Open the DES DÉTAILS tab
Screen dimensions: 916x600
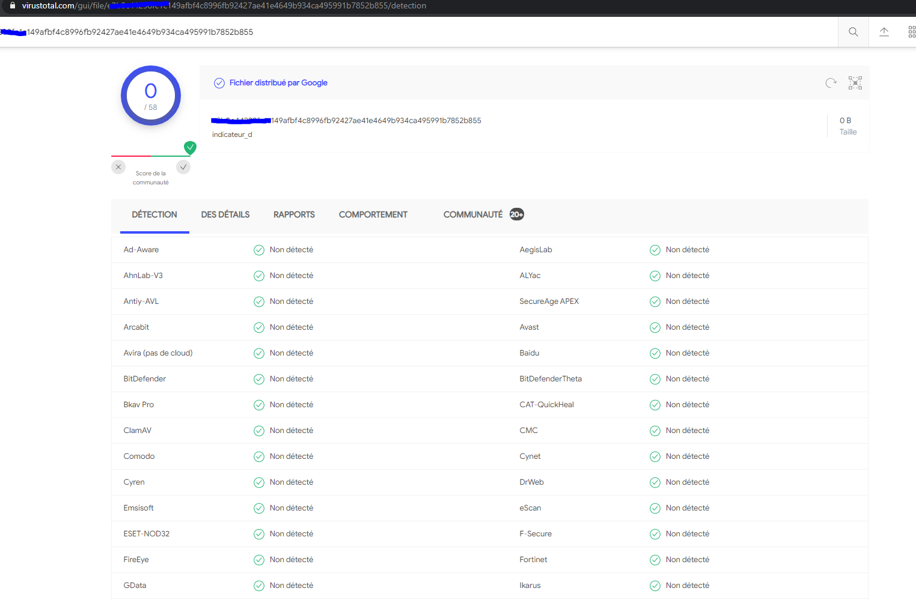tap(225, 214)
